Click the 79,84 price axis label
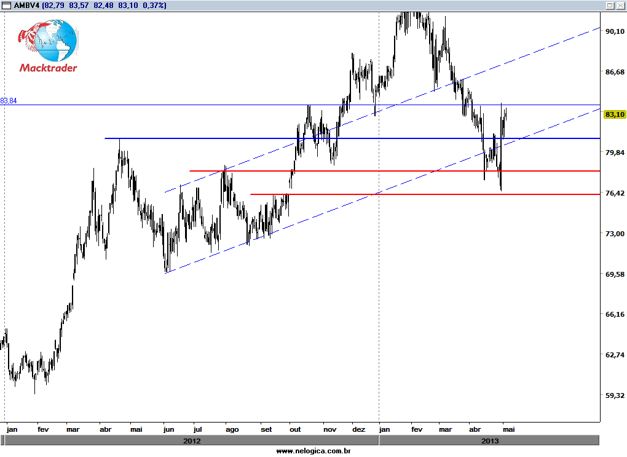The image size is (627, 457). [x=615, y=153]
